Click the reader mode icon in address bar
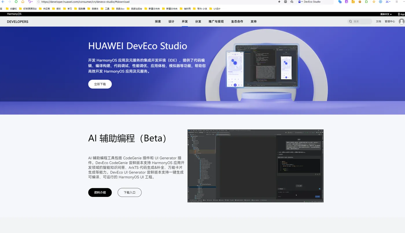Image resolution: width=405 pixels, height=233 pixels. pos(286,2)
